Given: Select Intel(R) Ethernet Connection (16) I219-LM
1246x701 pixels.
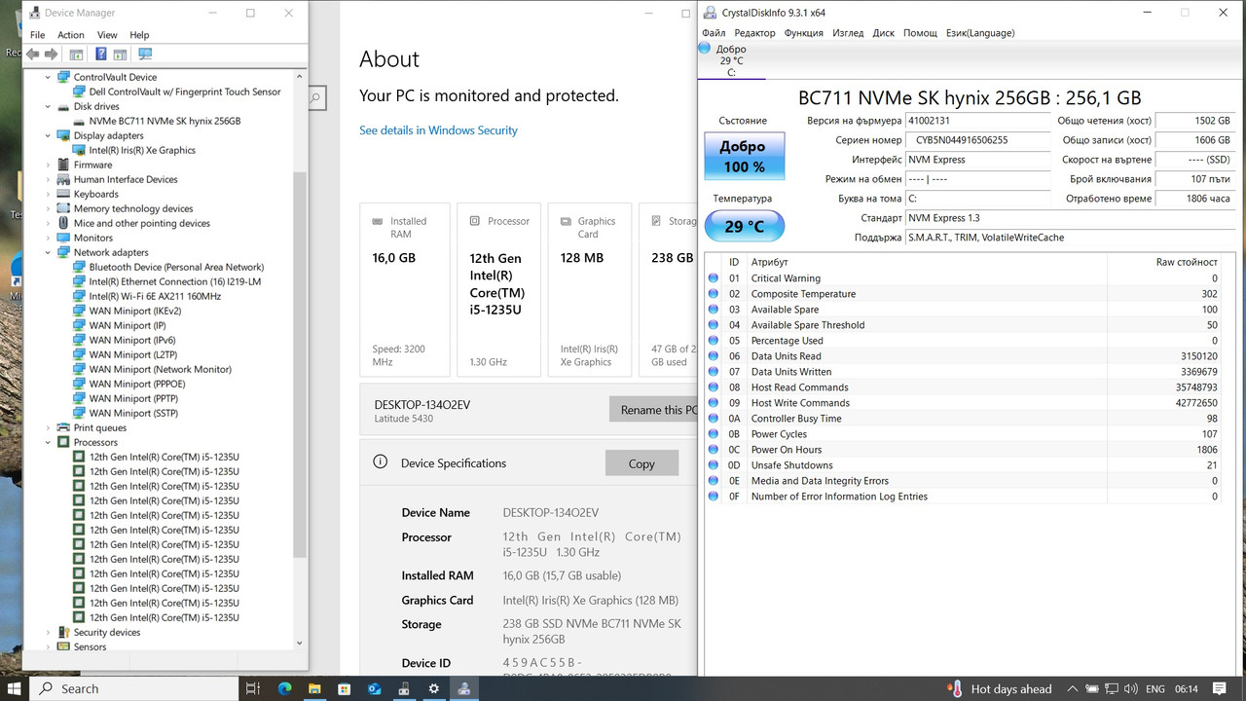Looking at the screenshot, I should pos(175,281).
